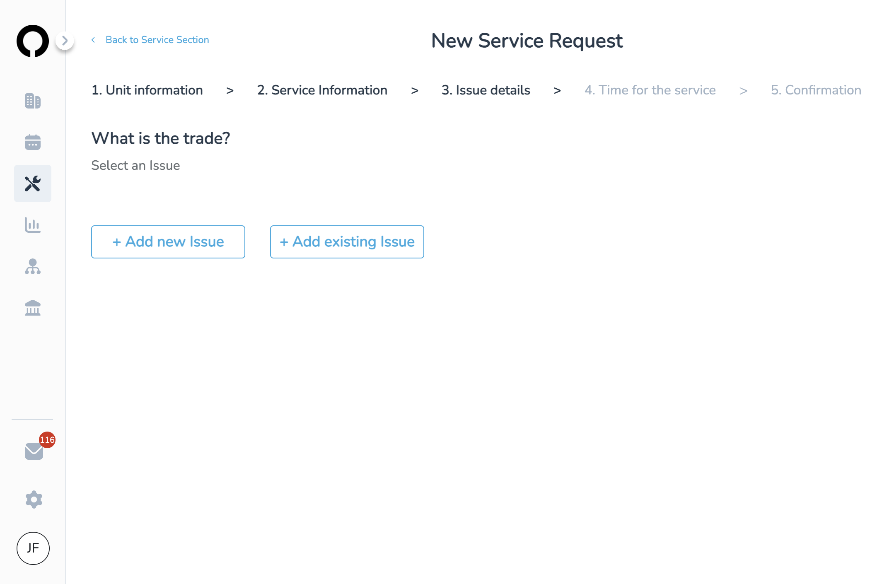Select step 3. Issue details
This screenshot has height=584, width=894.
(486, 90)
